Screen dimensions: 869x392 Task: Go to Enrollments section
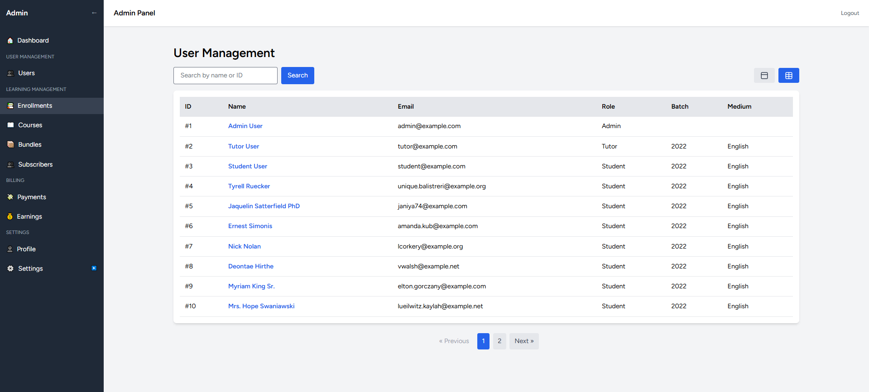[x=52, y=106]
